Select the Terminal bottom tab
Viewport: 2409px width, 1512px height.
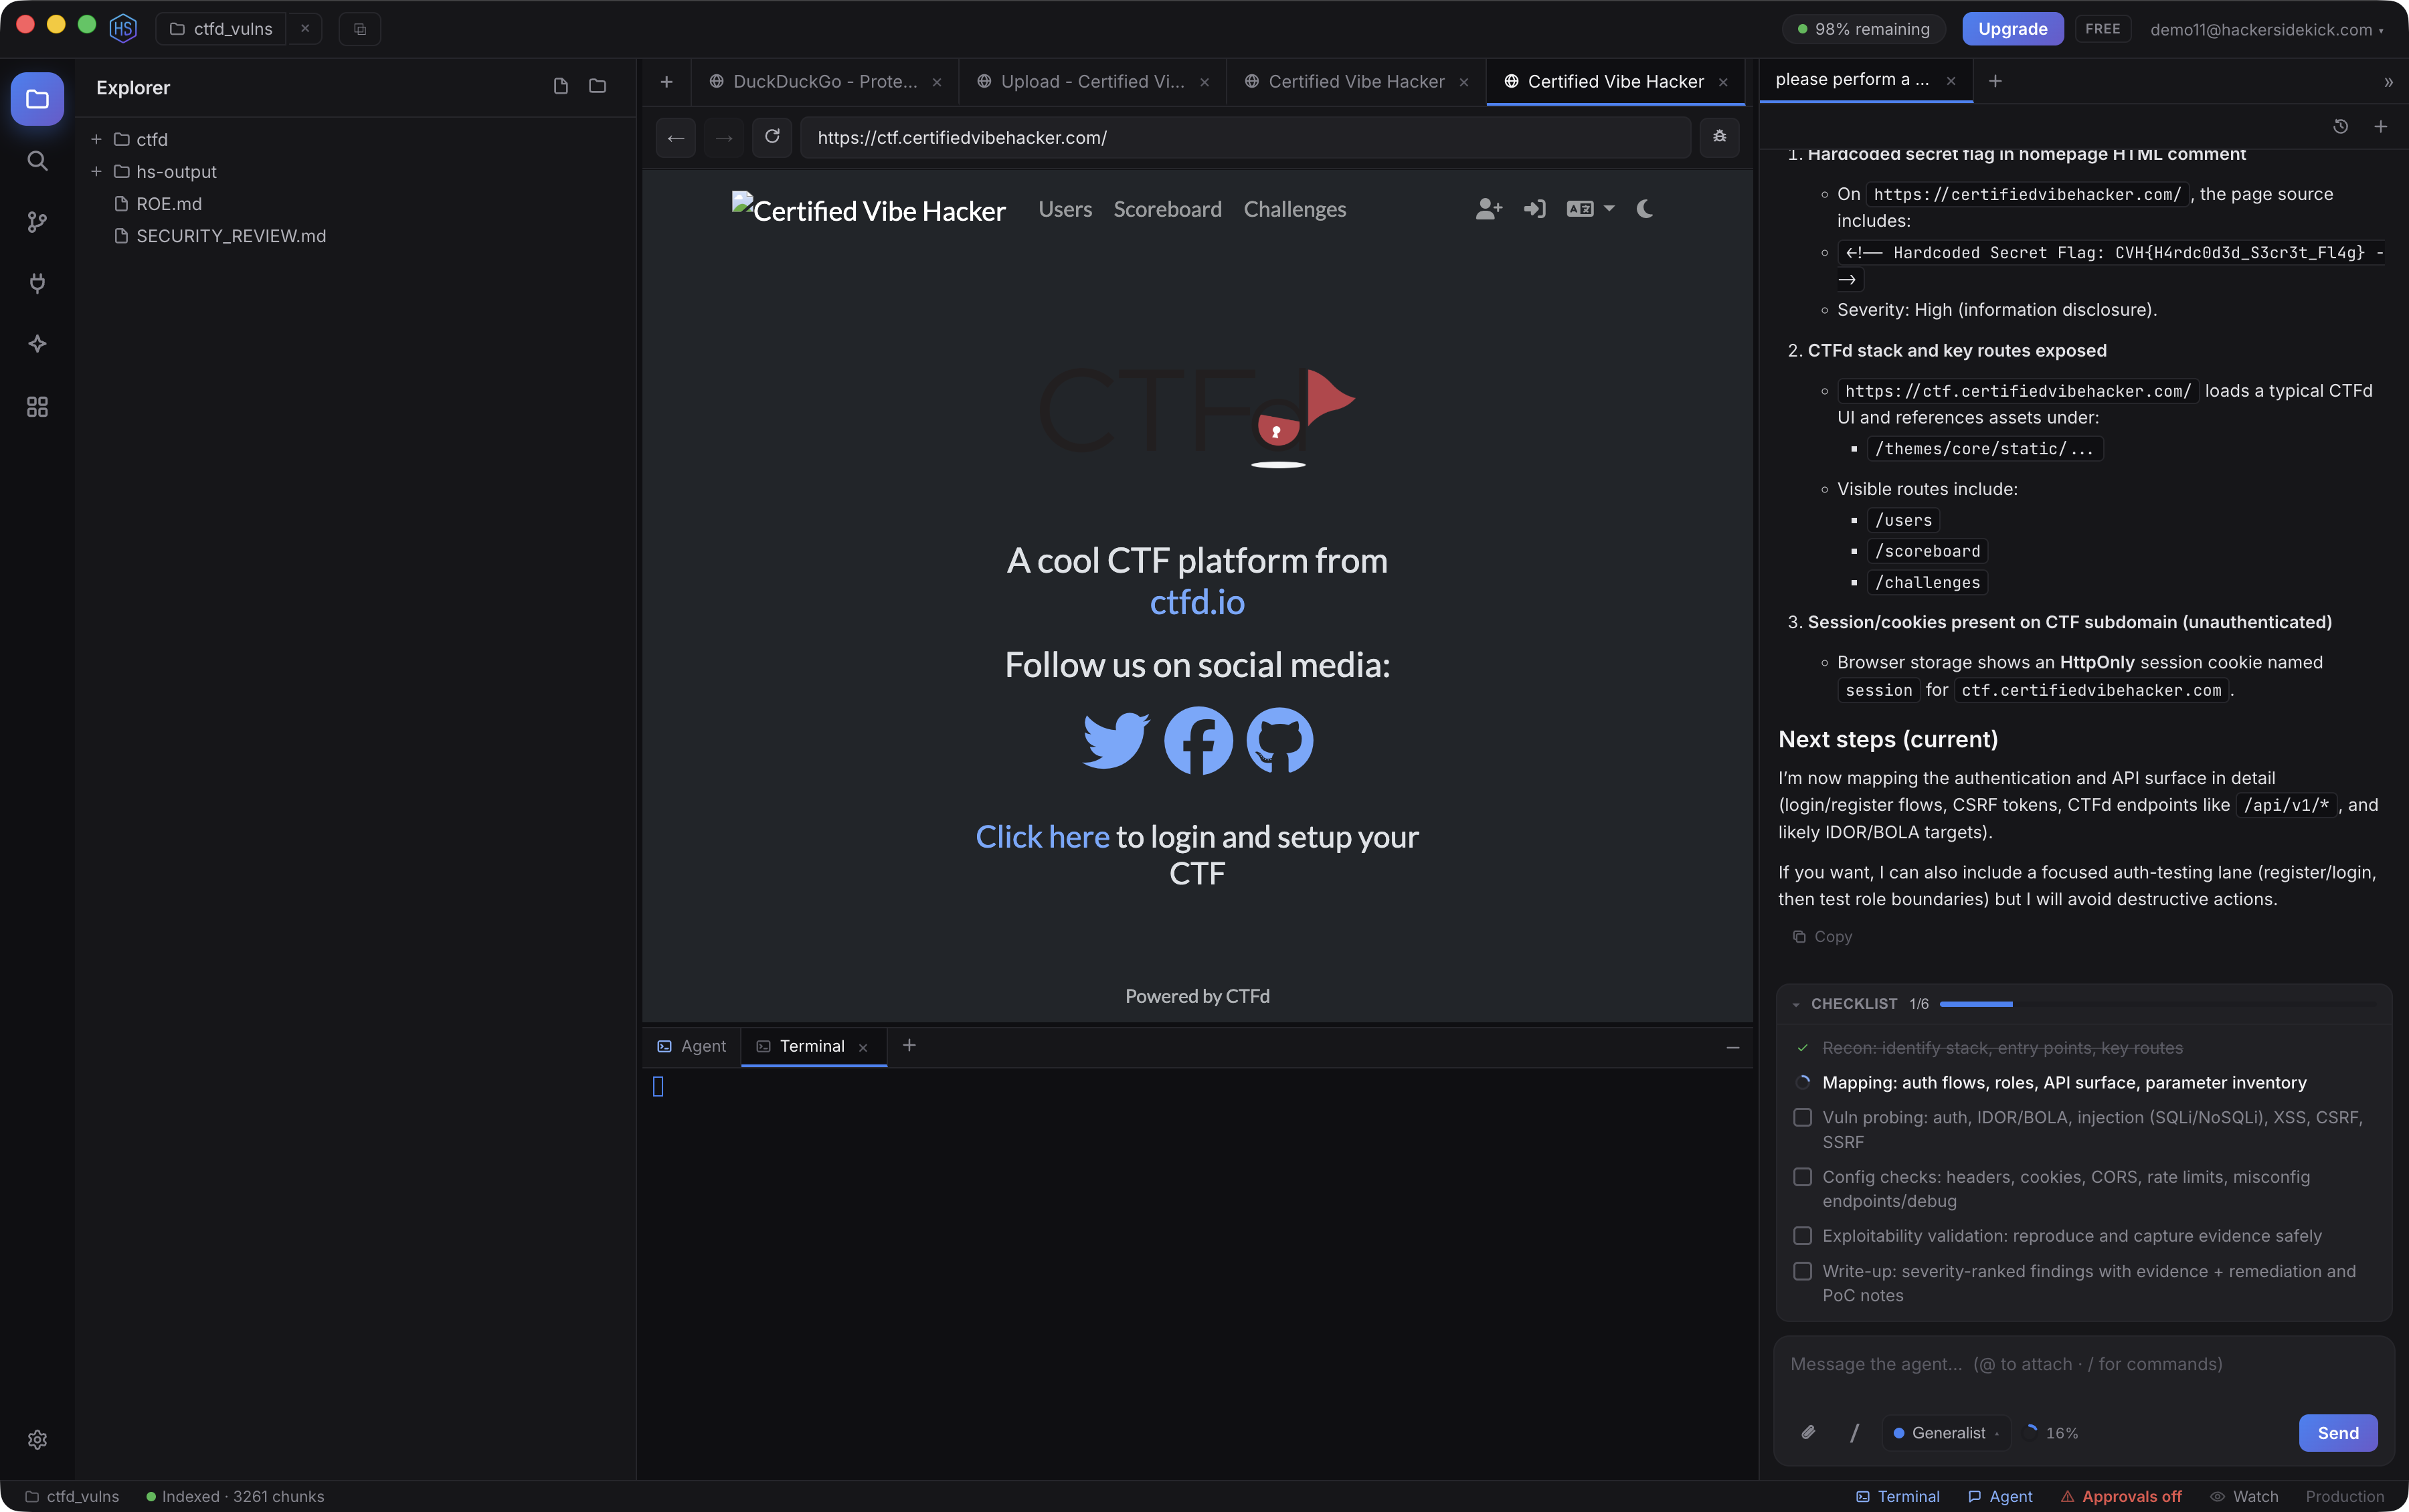coord(813,1046)
